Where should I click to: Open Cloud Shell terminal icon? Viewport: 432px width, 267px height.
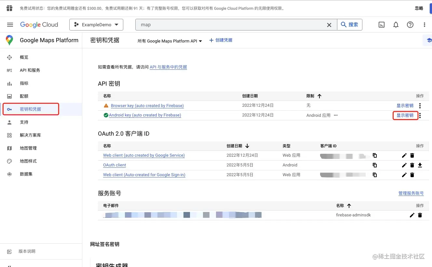click(x=382, y=25)
